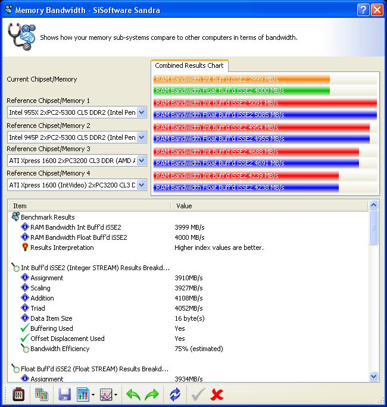Click the Item column header
Image resolution: width=387 pixels, height=407 pixels.
[x=89, y=206]
